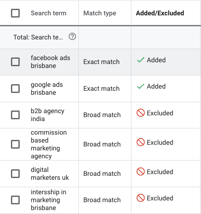Click Excluded status for commission based marketing agency
Viewport: 201px width, 214px height.
point(160,143)
